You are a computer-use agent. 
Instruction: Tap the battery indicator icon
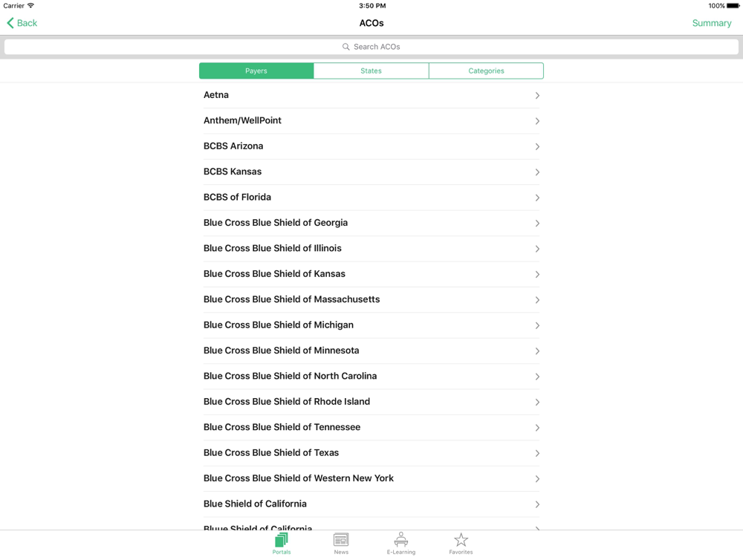[733, 6]
